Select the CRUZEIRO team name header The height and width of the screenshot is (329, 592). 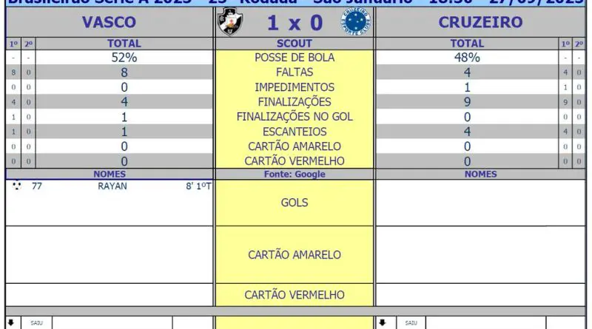coord(480,22)
